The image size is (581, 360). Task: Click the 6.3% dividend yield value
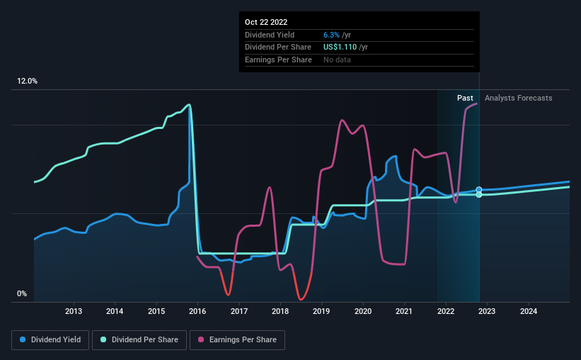tap(331, 35)
